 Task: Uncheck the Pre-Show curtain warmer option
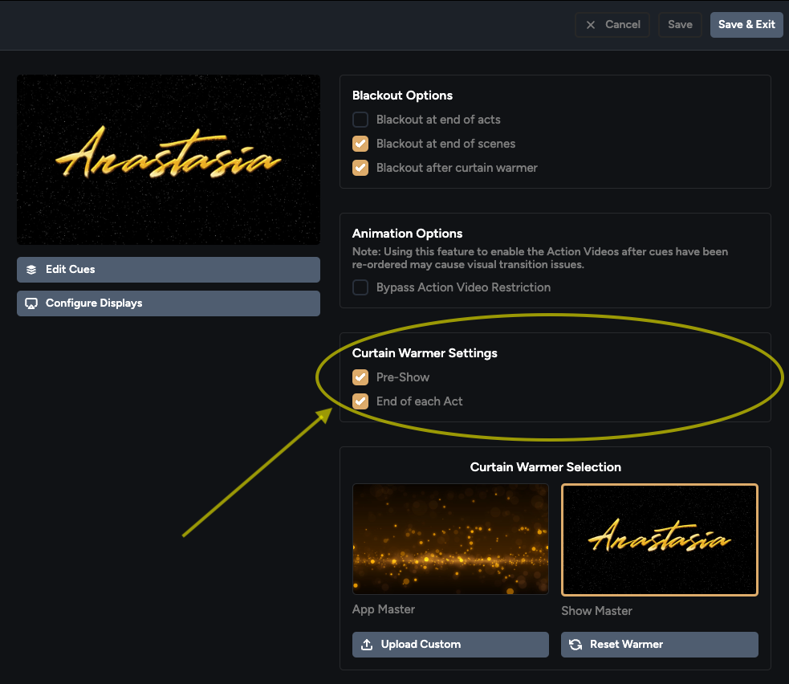click(x=360, y=377)
